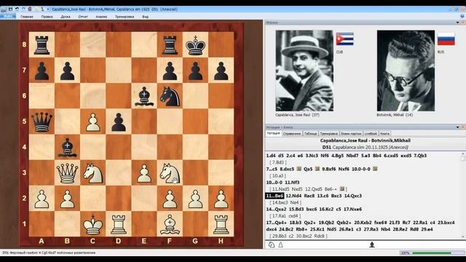Viewport: 466px width, 262px height.
Task: Open the Players panel dropdown arrow
Action: tap(458, 23)
